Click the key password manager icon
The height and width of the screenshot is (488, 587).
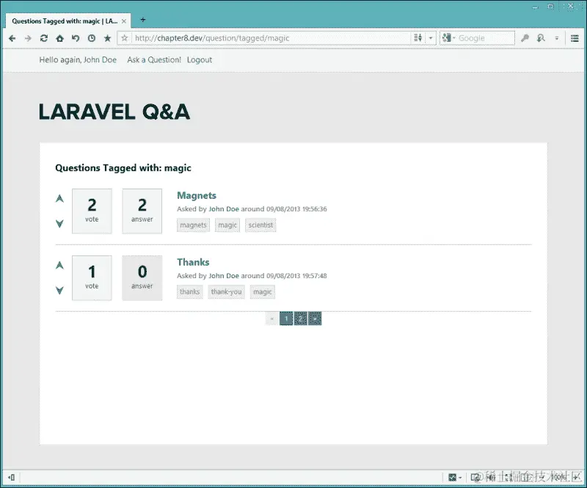click(x=525, y=38)
